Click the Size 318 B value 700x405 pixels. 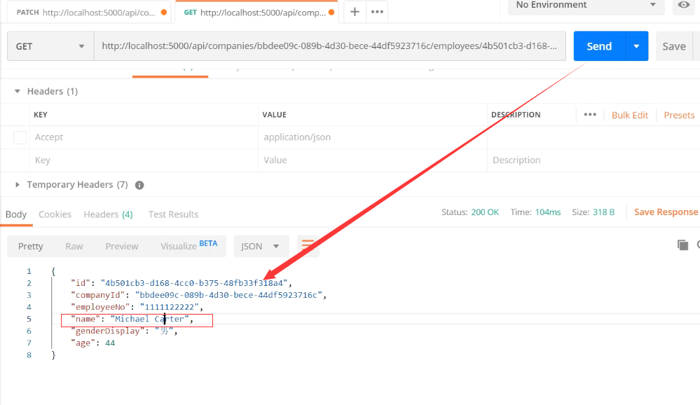603,212
